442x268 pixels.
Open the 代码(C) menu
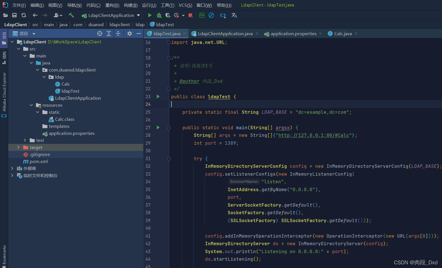(93, 5)
